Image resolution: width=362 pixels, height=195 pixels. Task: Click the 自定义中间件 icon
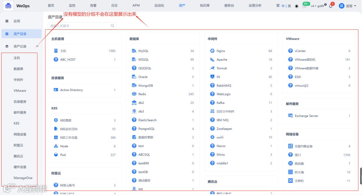coord(212,111)
